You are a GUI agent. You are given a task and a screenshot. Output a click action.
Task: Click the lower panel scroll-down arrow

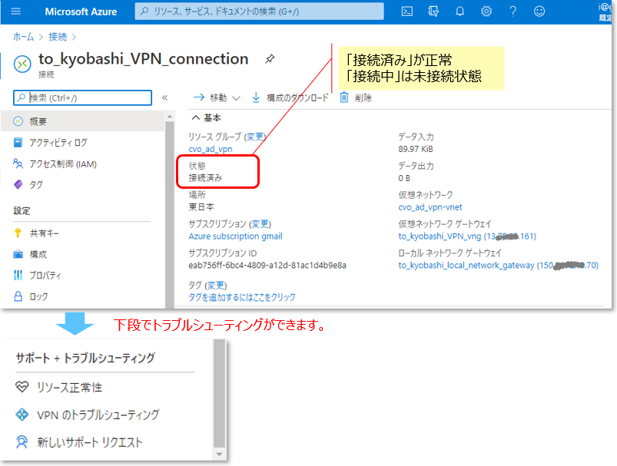pyautogui.click(x=220, y=454)
